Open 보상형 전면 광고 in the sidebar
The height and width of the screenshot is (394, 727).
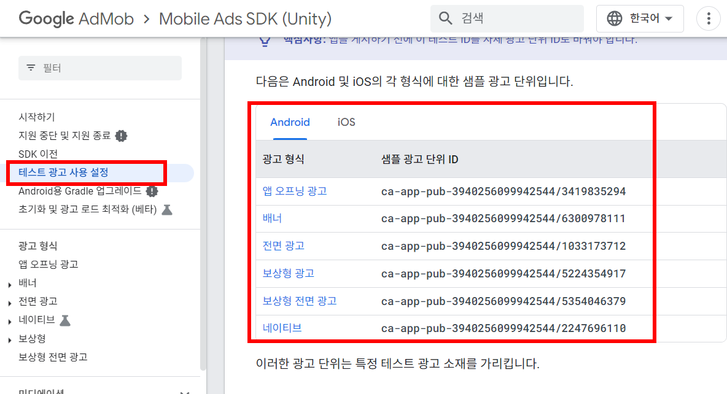click(53, 357)
